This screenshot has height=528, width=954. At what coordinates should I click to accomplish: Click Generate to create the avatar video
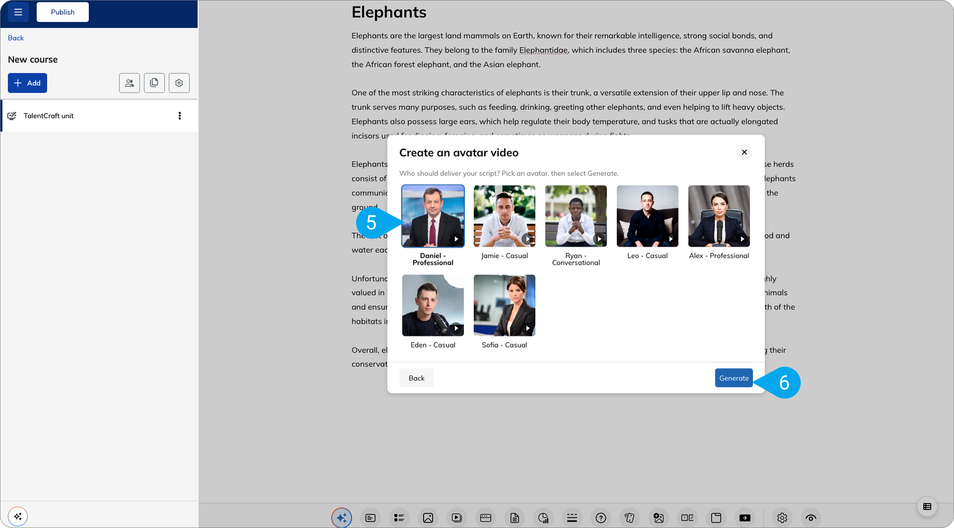[x=734, y=378]
